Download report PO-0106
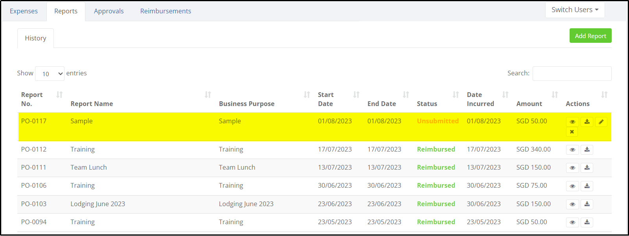This screenshot has width=629, height=236. tap(587, 186)
